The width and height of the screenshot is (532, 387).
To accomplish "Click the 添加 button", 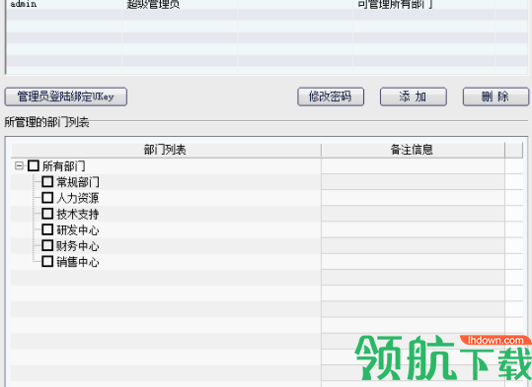I will [414, 97].
